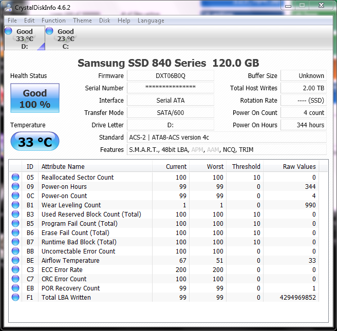Click the status orb for Erase Fail Count
Screen dimensions: 337x331
coord(15,232)
